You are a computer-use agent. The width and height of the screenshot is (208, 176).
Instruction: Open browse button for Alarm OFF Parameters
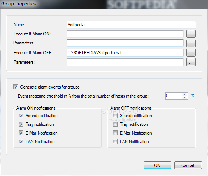point(191,62)
